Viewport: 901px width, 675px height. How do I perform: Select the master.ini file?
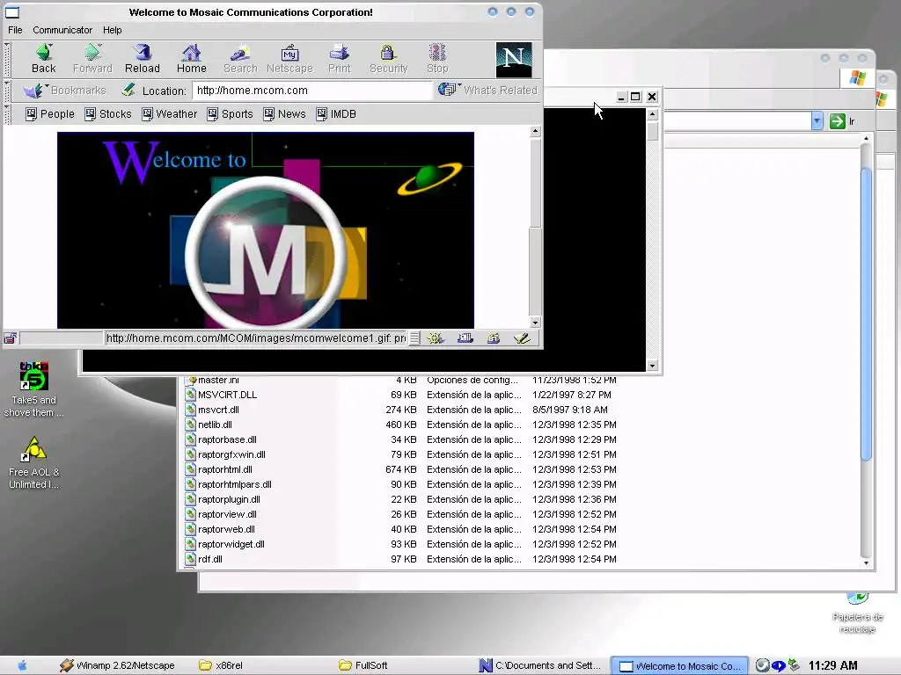point(218,380)
